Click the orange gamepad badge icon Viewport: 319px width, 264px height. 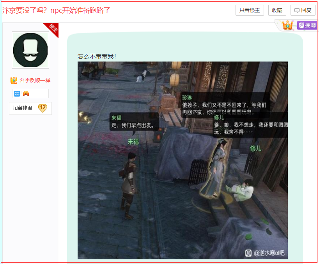26,93
